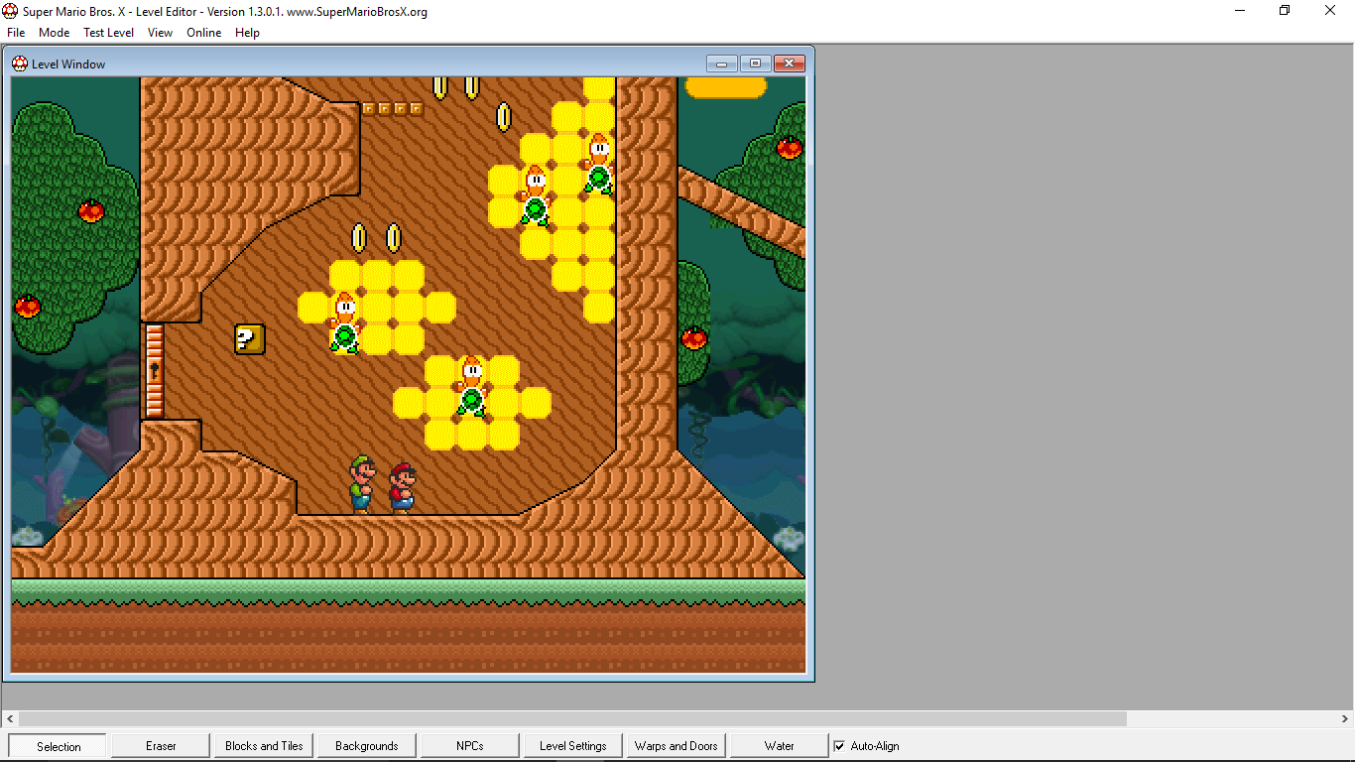
Task: Select the right coin of middle pair
Action: tap(394, 238)
